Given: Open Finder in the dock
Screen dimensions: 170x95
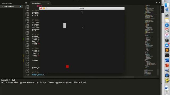Looking at the screenshot, I should 167,5.
